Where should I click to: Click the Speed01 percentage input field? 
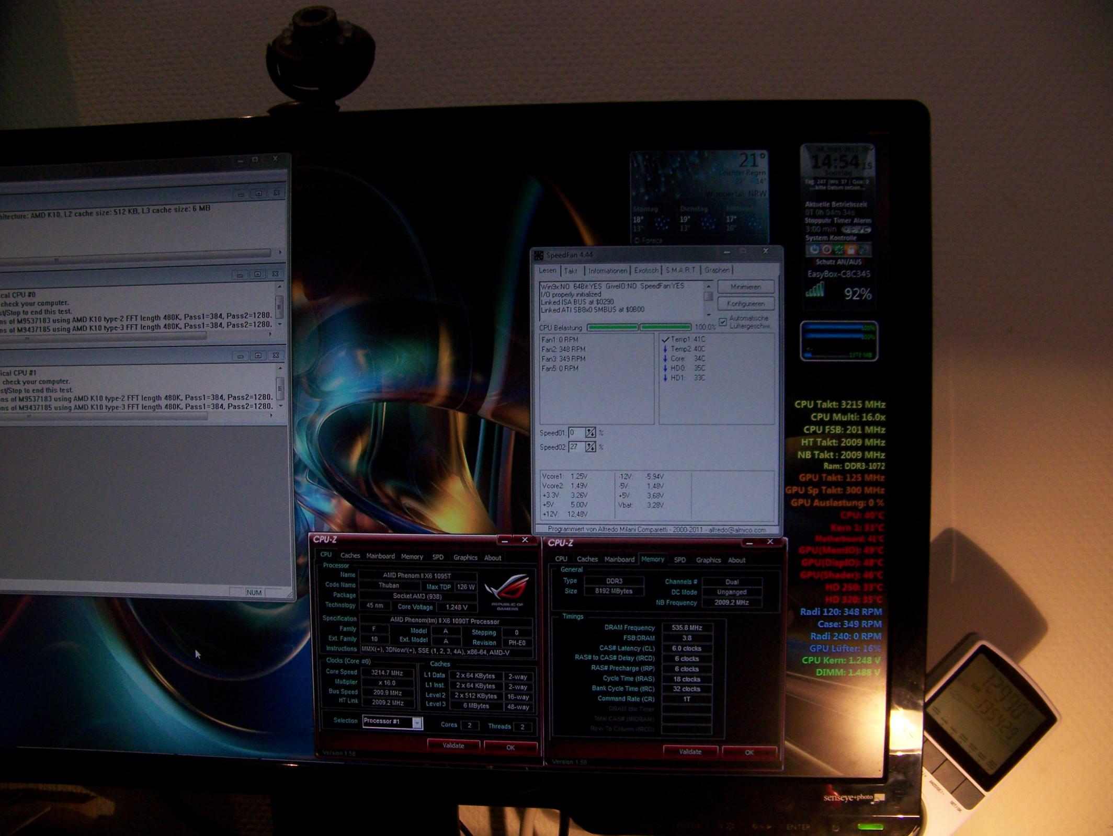coord(576,432)
